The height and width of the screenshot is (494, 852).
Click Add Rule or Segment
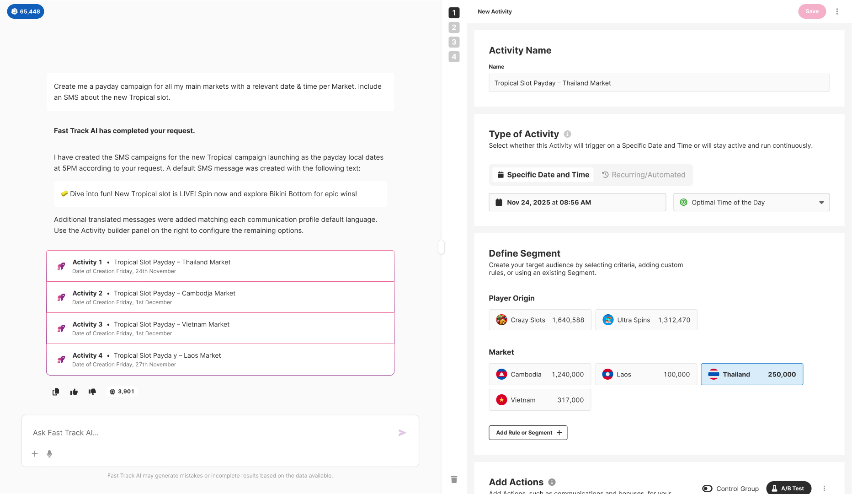point(528,432)
